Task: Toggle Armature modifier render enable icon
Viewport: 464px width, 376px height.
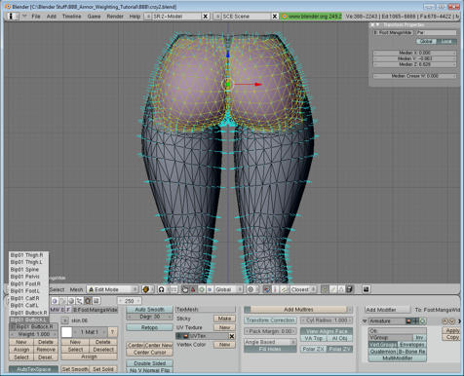Action: coord(408,320)
